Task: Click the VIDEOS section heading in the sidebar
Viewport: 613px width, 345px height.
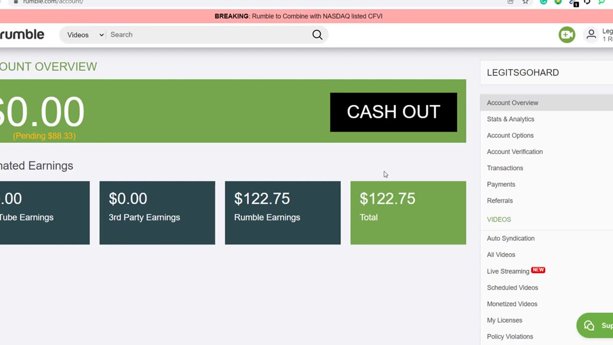Action: click(x=499, y=219)
